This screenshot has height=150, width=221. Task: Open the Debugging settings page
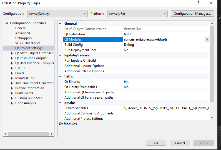[x=23, y=38]
